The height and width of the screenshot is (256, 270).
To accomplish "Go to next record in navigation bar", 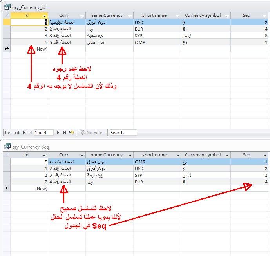I will [58, 133].
